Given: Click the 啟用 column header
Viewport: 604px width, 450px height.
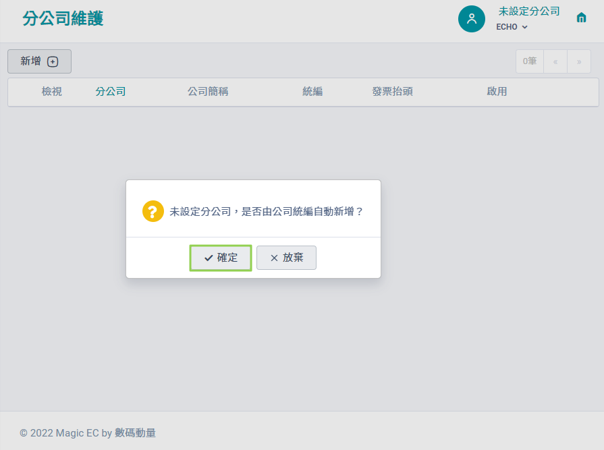Looking at the screenshot, I should tap(497, 92).
